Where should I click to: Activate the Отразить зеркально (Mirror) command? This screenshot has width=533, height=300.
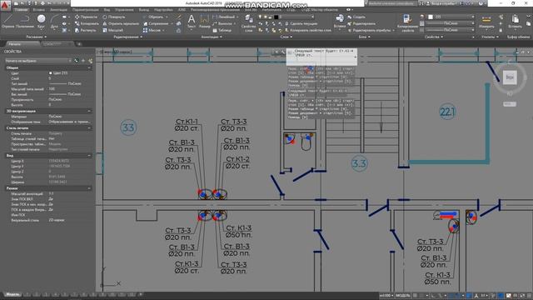pos(121,23)
